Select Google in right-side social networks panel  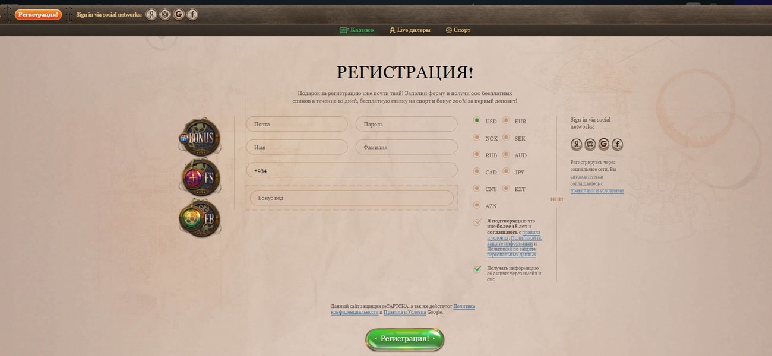[x=603, y=144]
